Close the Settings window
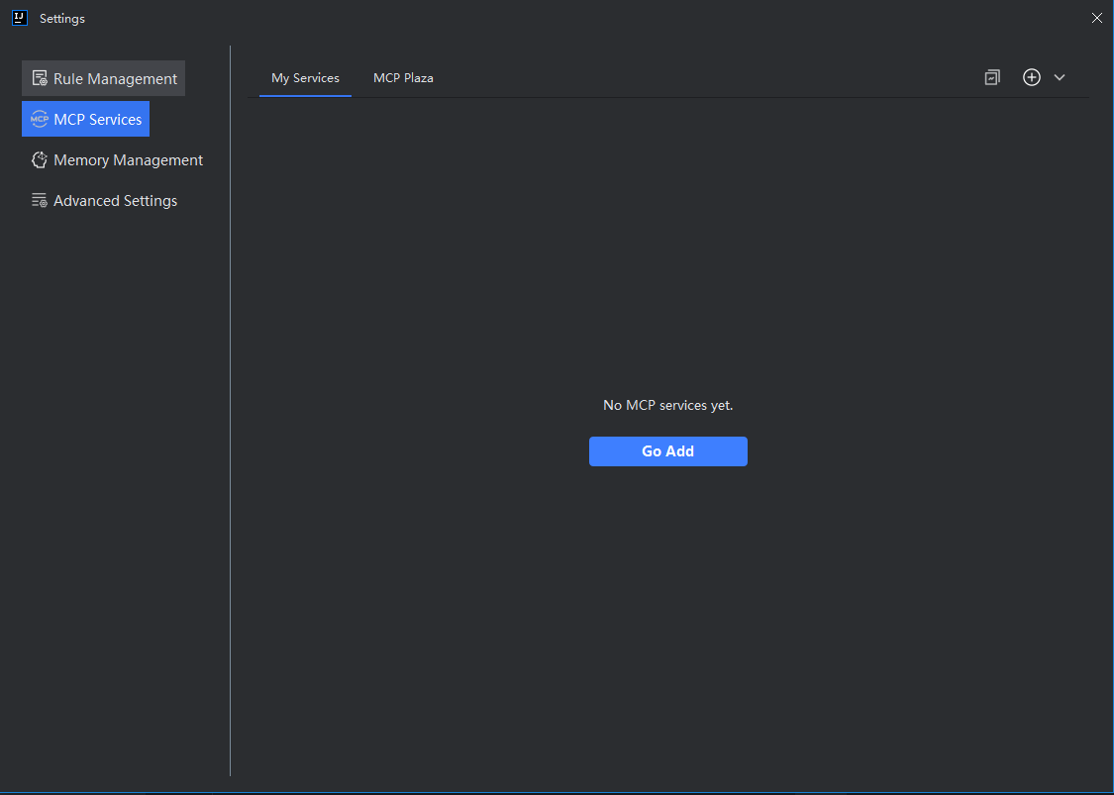The width and height of the screenshot is (1114, 795). (1096, 18)
